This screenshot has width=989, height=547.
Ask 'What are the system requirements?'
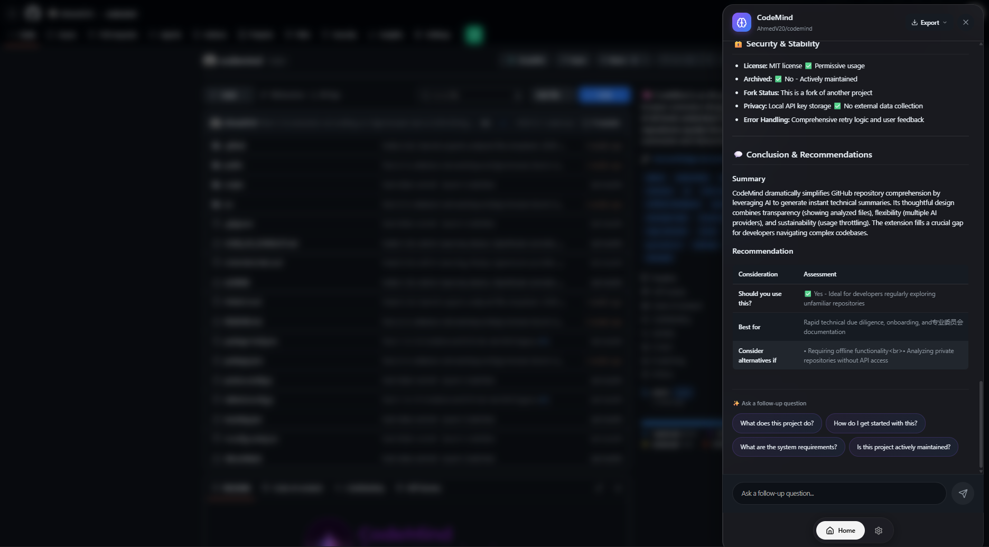pos(788,447)
